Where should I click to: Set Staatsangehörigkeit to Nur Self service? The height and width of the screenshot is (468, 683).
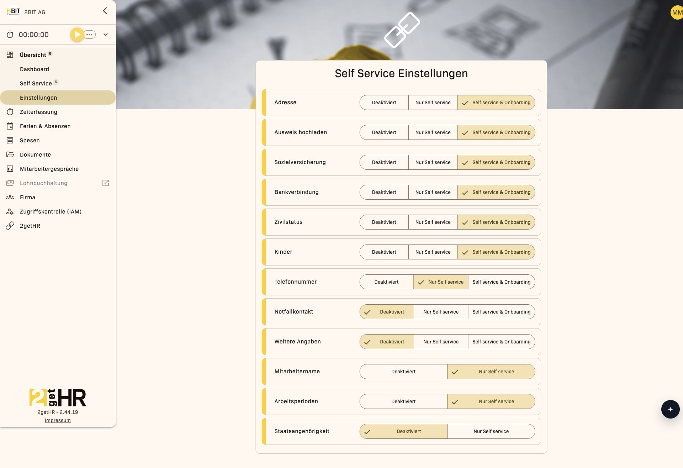pos(491,431)
